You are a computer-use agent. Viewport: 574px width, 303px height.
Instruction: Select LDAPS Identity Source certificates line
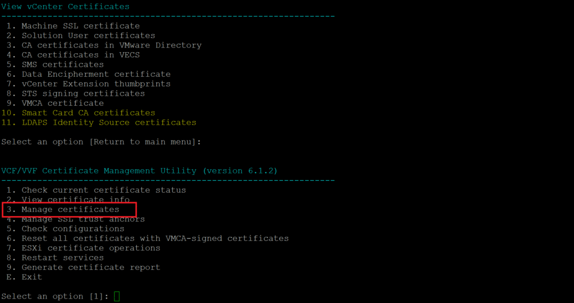99,122
